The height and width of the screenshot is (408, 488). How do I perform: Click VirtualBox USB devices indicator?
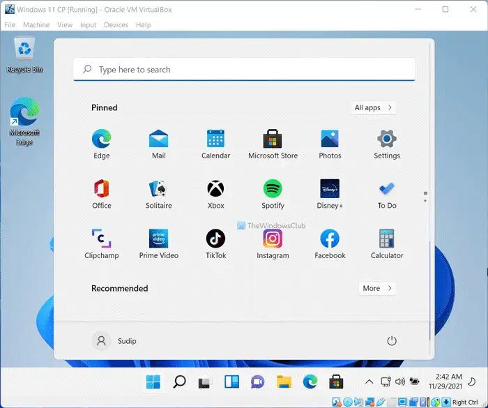point(381,402)
